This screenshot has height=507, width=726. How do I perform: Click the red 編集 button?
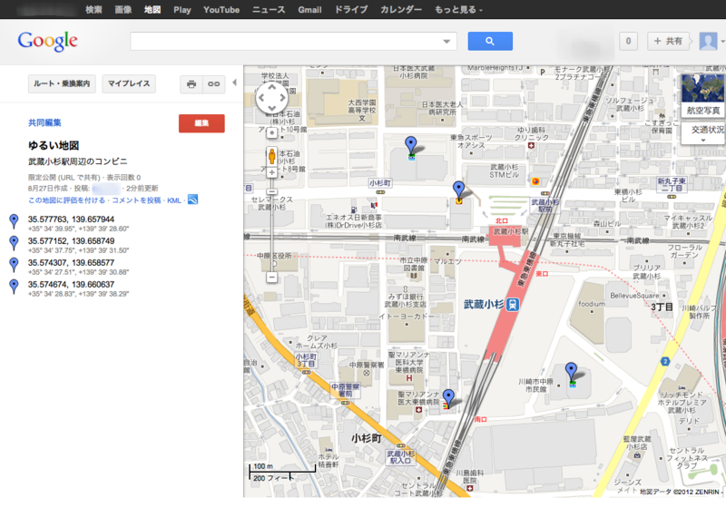[x=201, y=123]
